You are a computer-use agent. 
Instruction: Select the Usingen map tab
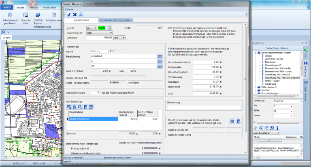pyautogui.click(x=7, y=38)
